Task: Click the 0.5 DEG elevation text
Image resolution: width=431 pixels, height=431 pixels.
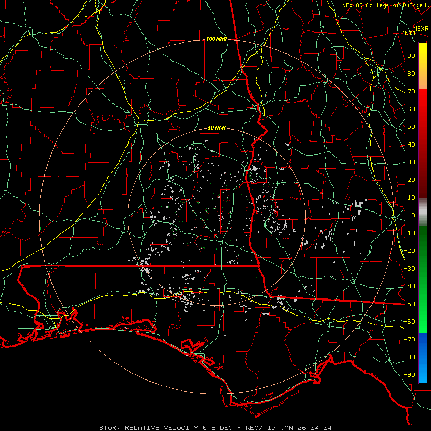Action: tap(218, 428)
